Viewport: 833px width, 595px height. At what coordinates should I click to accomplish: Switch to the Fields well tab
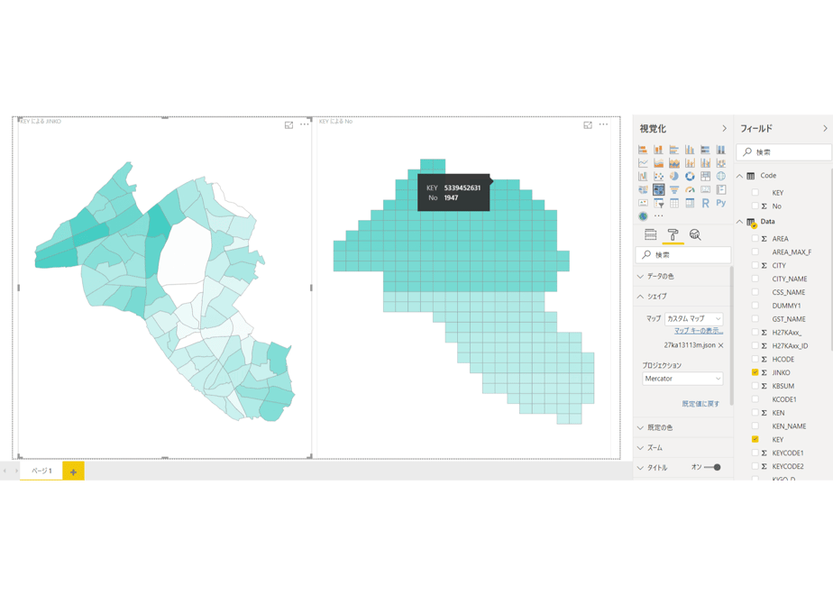coord(650,234)
